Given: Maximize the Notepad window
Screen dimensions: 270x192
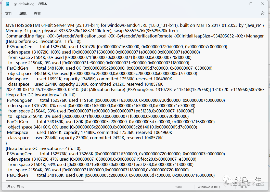Looking at the screenshot, I should pos(251,4).
